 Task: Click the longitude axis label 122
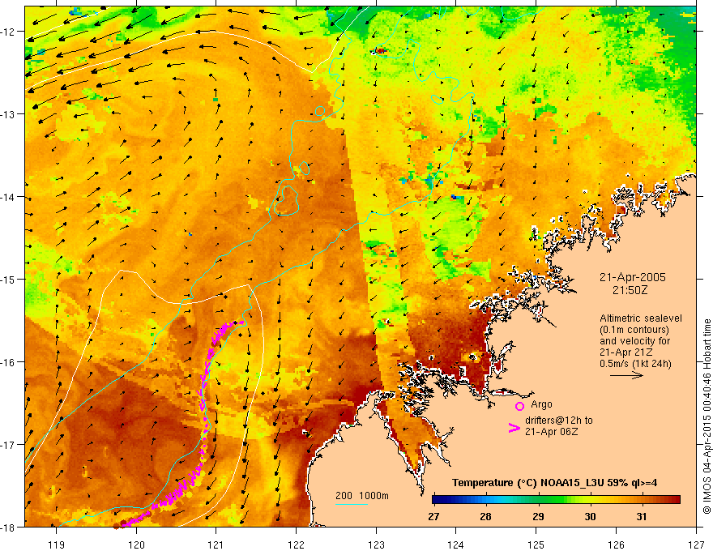pos(296,545)
